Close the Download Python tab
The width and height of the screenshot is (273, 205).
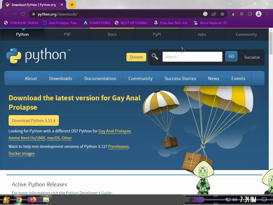[62, 5]
